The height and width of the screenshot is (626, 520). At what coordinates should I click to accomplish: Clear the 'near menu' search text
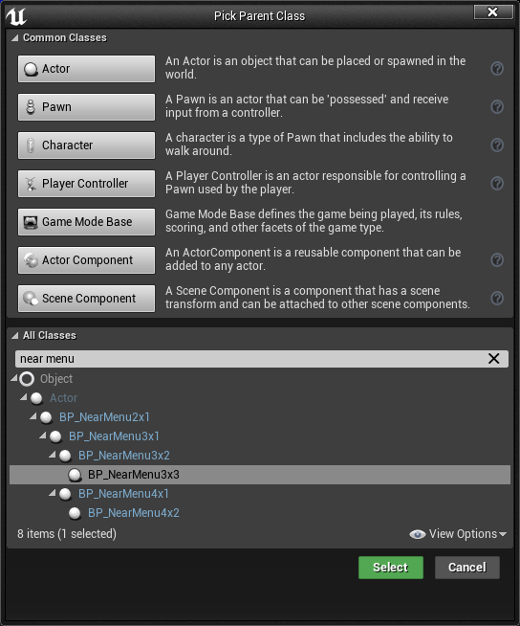(x=493, y=359)
